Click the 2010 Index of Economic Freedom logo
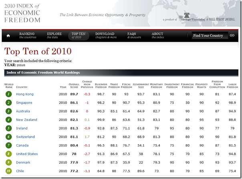This screenshot has height=179, width=242. [x=22, y=13]
